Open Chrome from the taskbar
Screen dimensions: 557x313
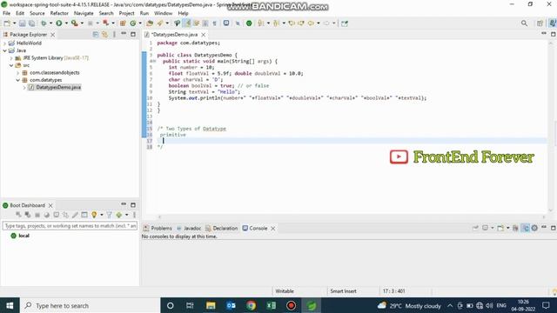point(252,305)
